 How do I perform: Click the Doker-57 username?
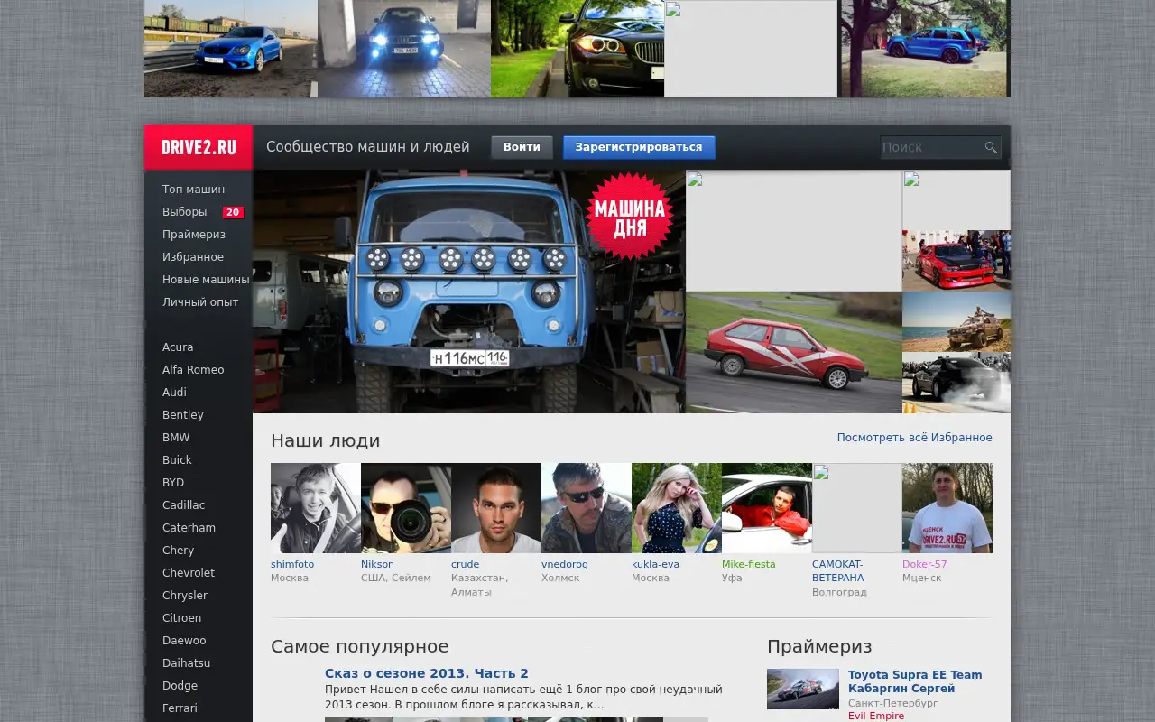[925, 564]
